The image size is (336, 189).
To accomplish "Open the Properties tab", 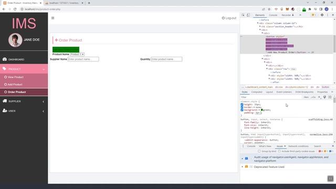I will pyautogui.click(x=322, y=92).
